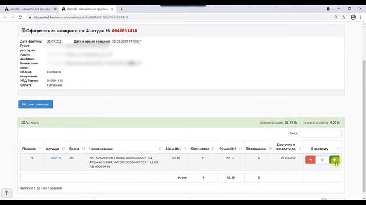Bookmark this page with the star

(344, 17)
